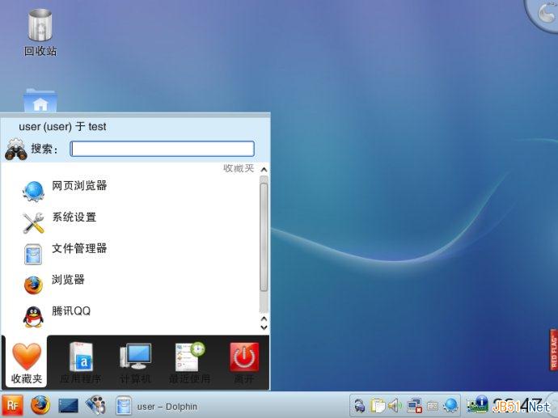Select the 最近使用 recently used tab
Viewport: 558px width, 418px height.
pos(189,363)
